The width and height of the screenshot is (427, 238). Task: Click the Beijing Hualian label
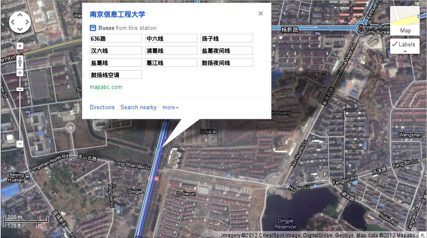tap(16, 177)
